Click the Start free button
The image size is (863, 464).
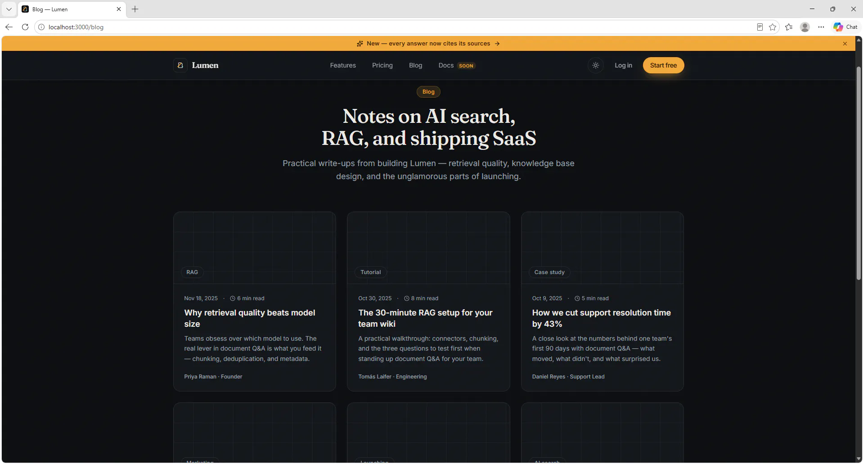663,65
